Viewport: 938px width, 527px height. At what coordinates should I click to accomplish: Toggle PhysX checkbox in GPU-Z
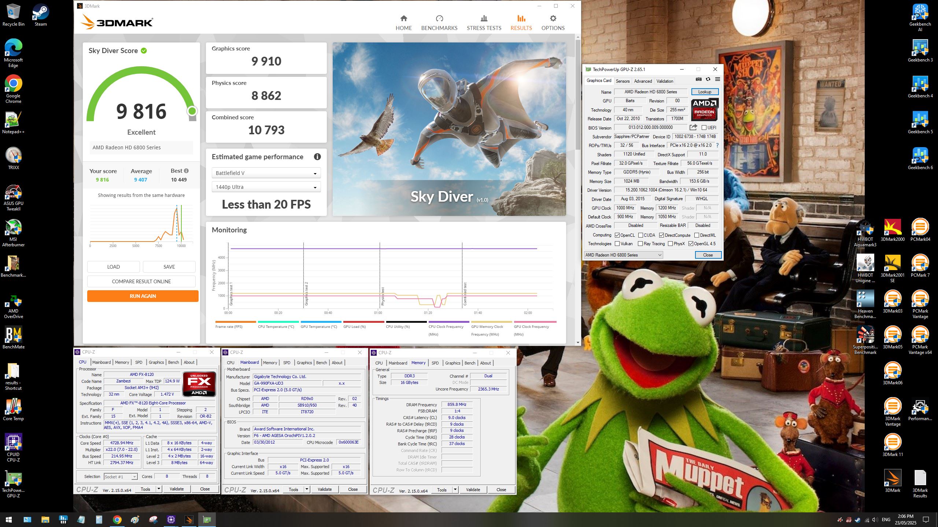coord(670,244)
